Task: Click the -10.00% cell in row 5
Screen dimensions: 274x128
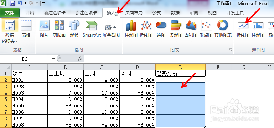Action: point(66,99)
